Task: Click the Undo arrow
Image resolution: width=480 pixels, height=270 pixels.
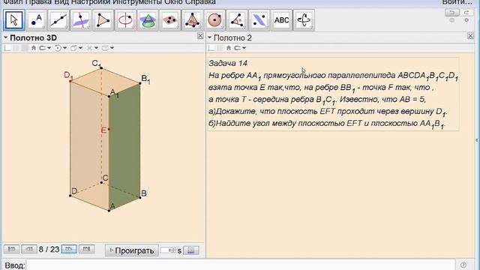Action: (x=452, y=13)
